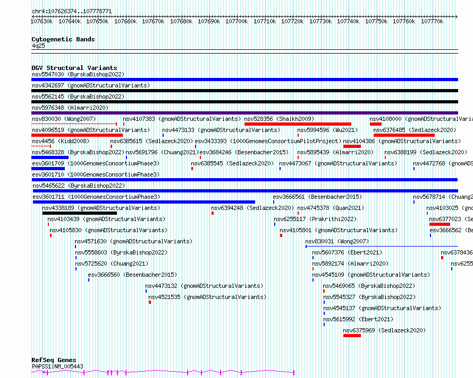Click esv3601709 (1000GenomesConsortiumPhase3) label

point(96,163)
